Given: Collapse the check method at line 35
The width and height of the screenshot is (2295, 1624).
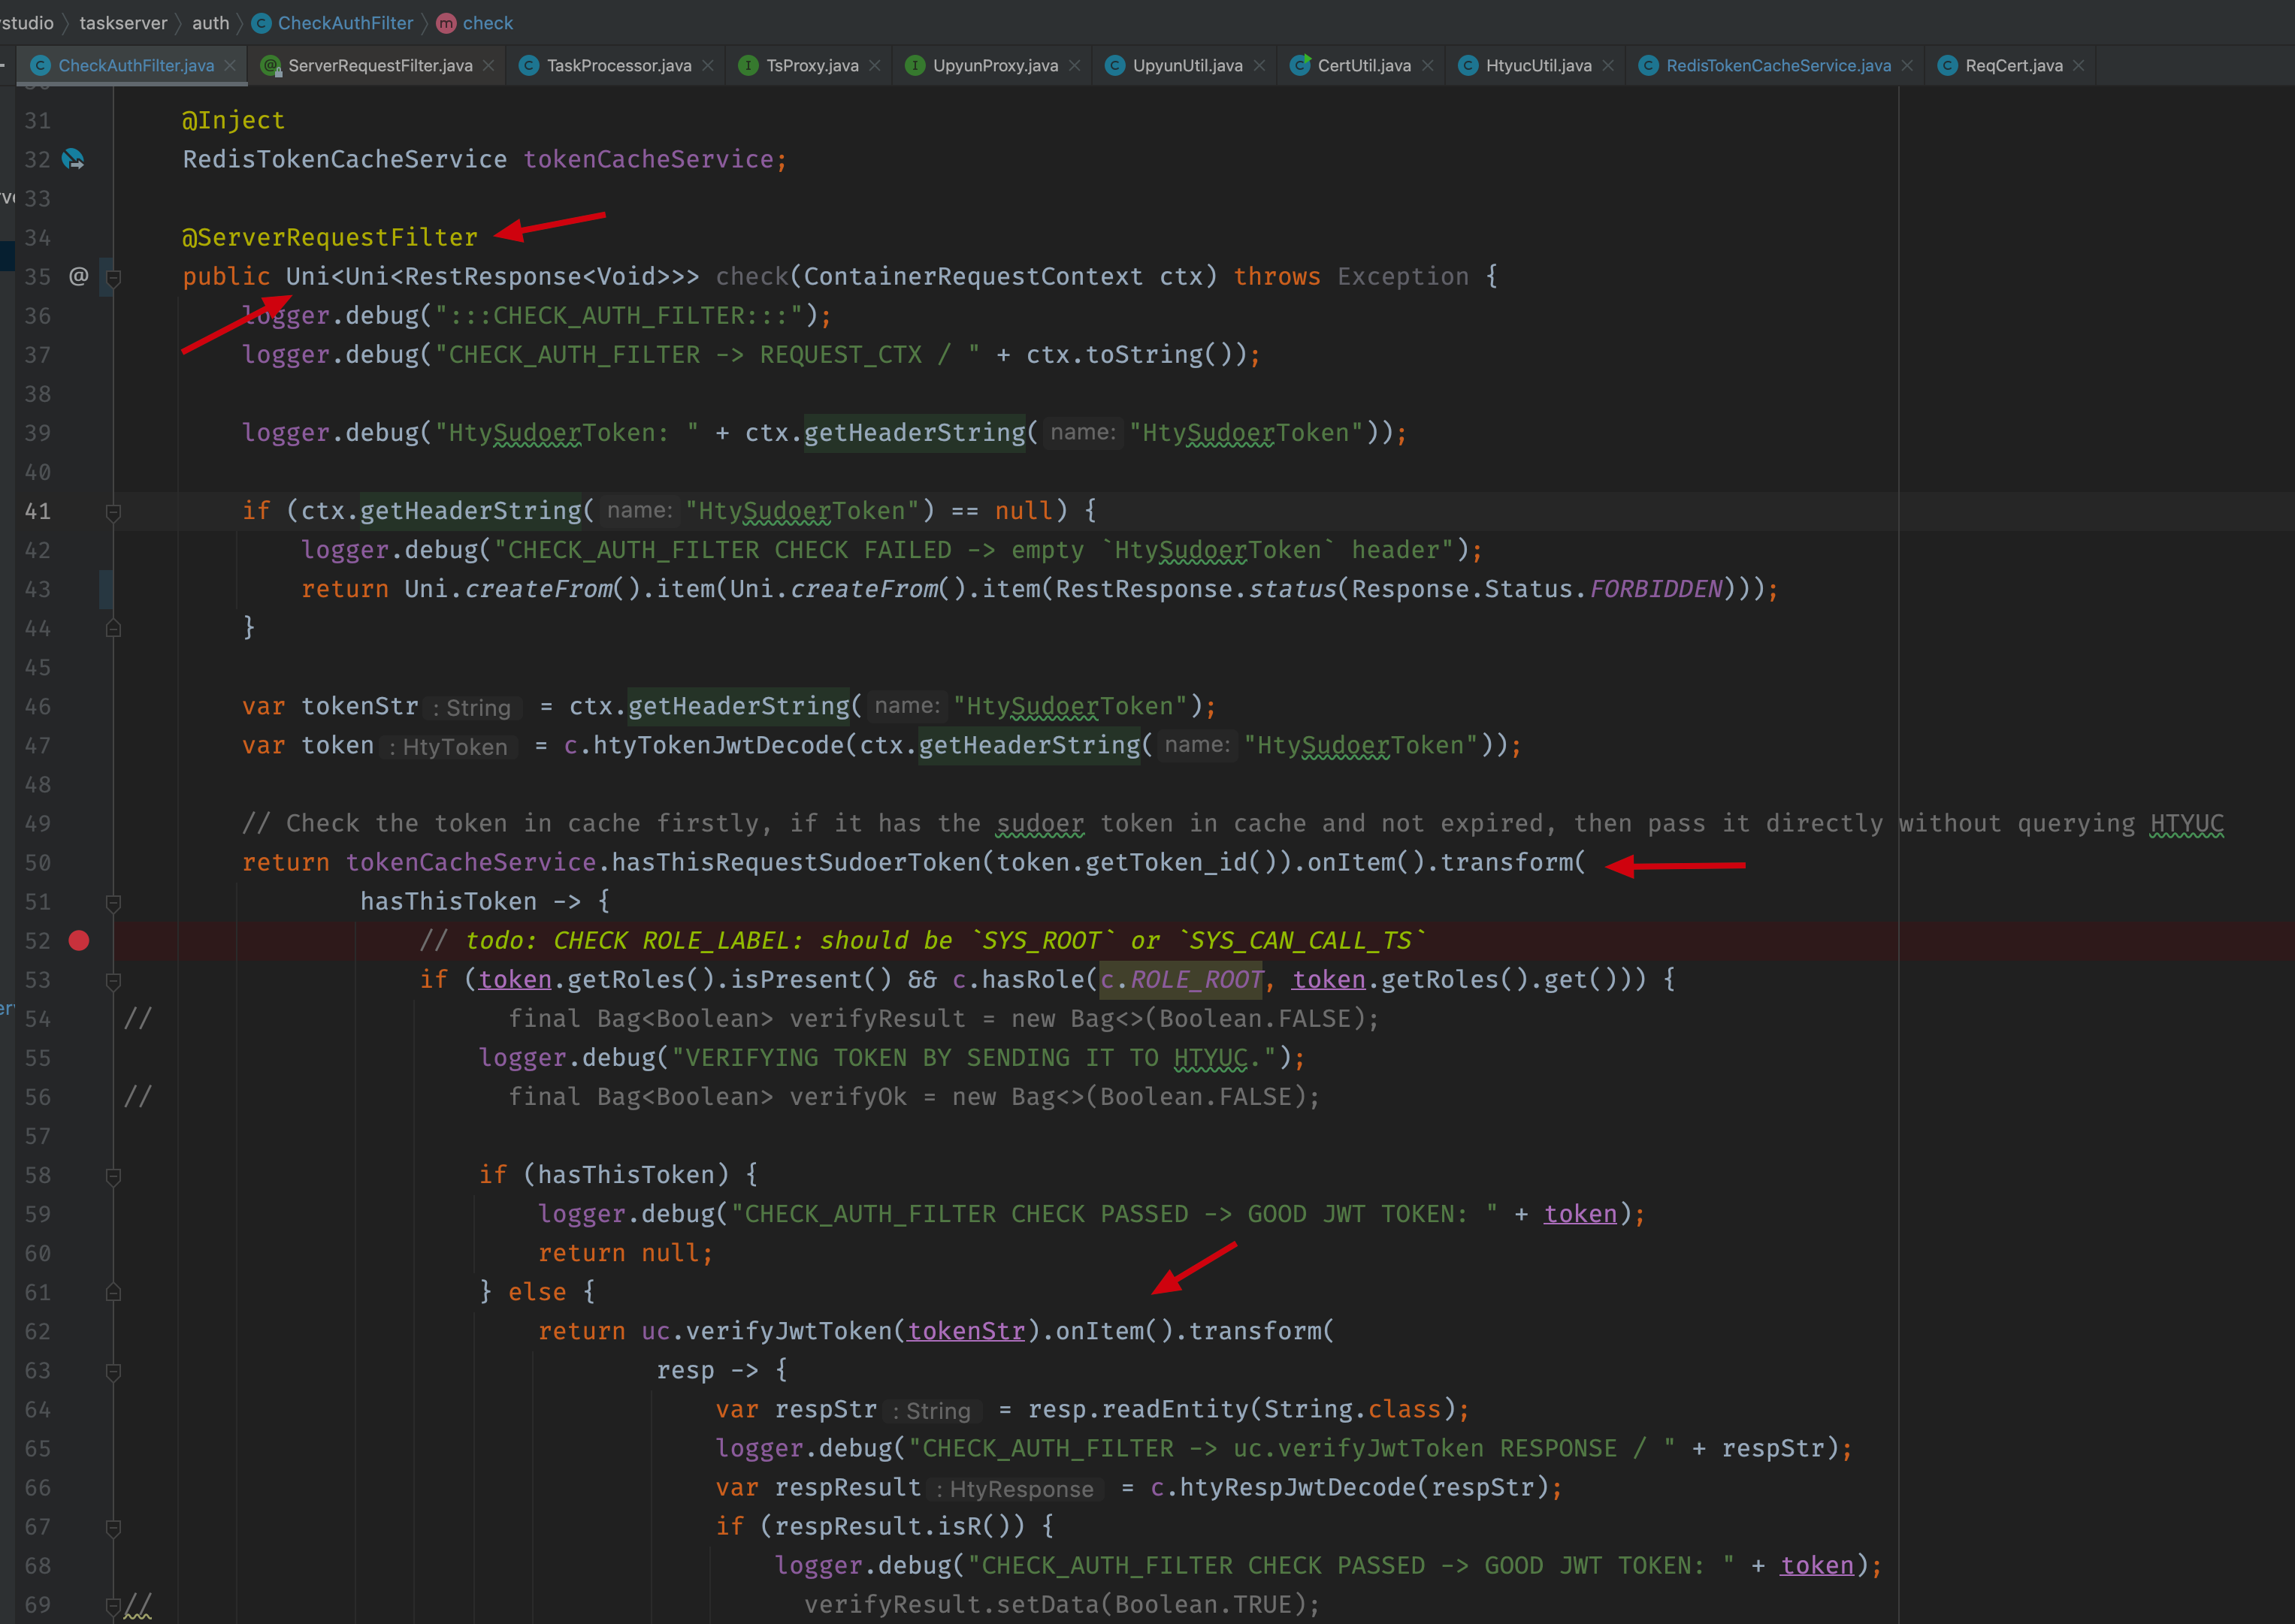Looking at the screenshot, I should 113,277.
